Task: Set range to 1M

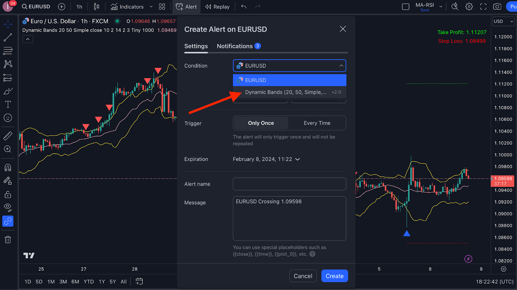Action: [x=51, y=282]
